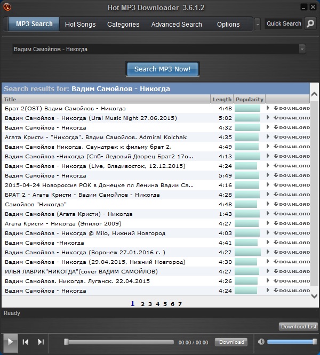Start playback with the player Play button
Viewport: 320px width, 355px height.
point(11,342)
